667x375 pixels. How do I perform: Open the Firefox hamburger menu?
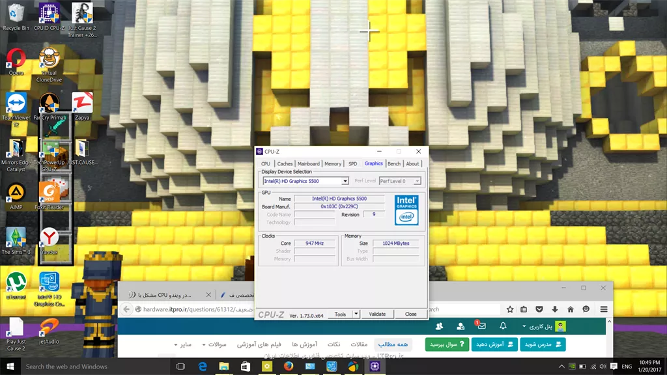tap(604, 309)
